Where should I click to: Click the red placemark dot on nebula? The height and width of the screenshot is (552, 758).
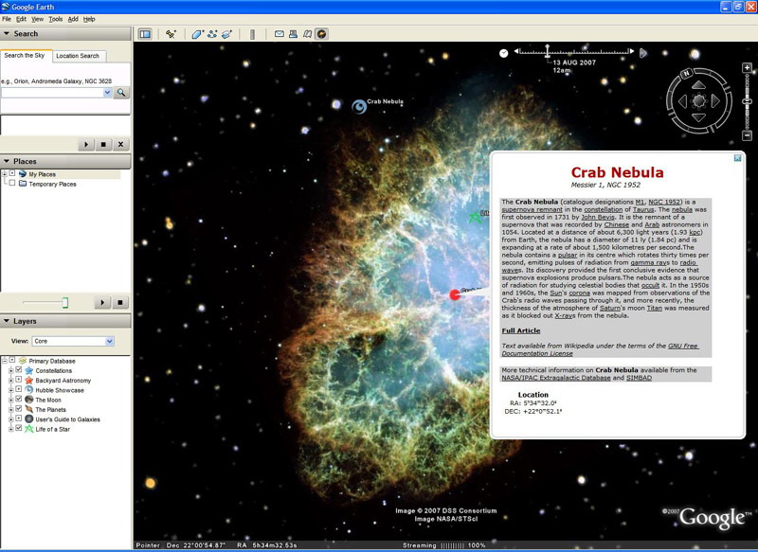click(x=455, y=294)
